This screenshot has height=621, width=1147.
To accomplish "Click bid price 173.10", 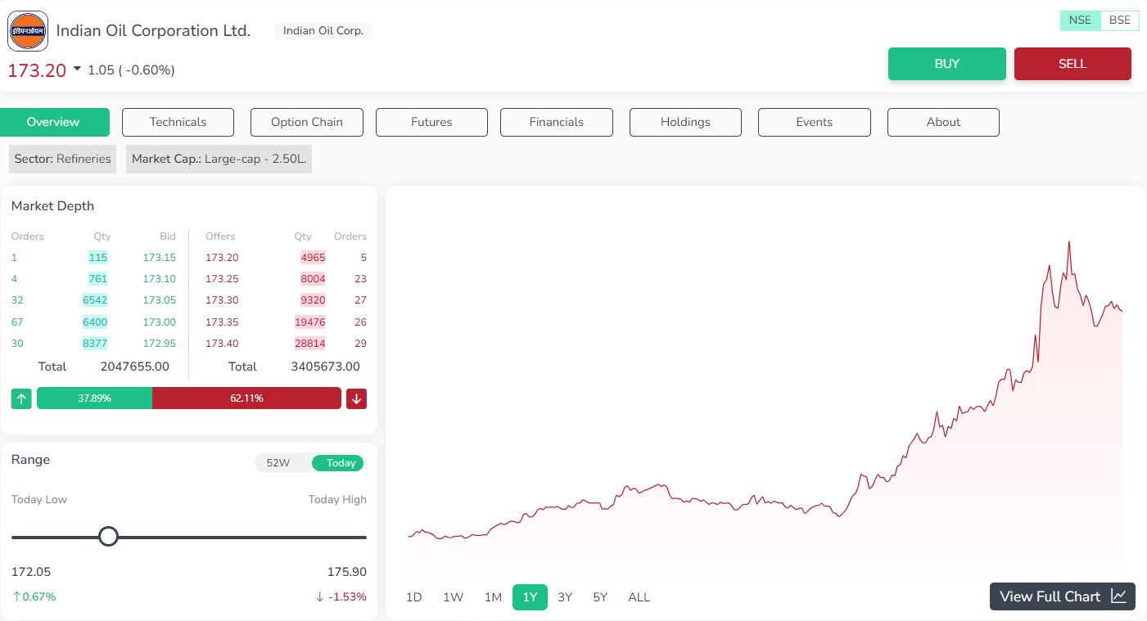I will click(x=159, y=279).
